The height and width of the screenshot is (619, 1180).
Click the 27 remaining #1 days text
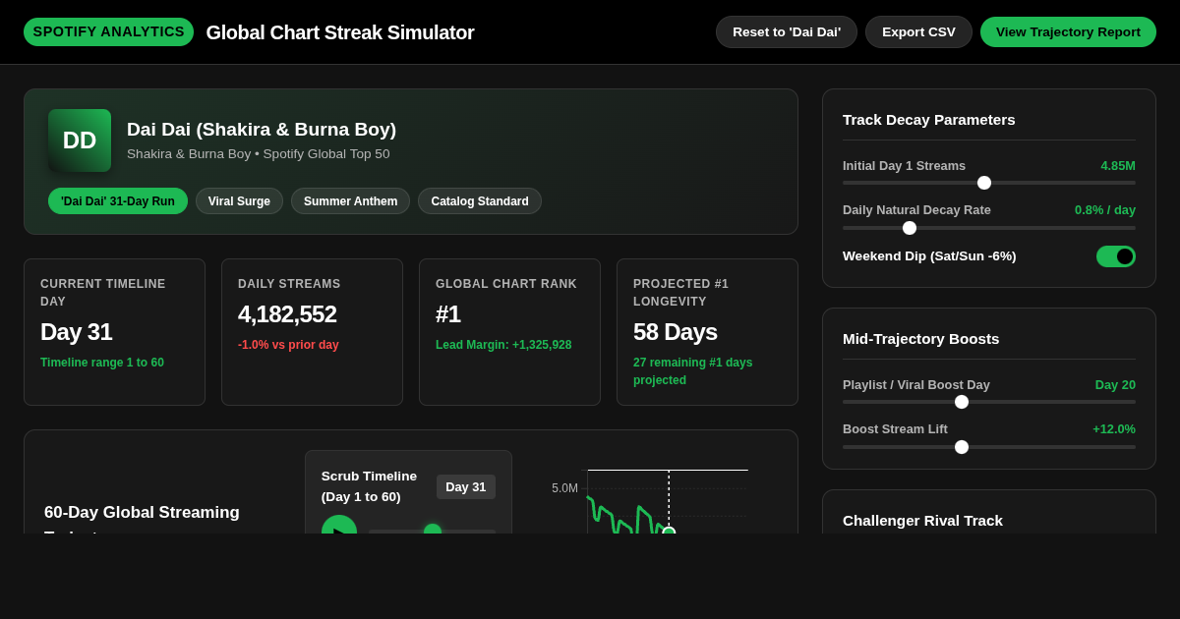click(693, 371)
